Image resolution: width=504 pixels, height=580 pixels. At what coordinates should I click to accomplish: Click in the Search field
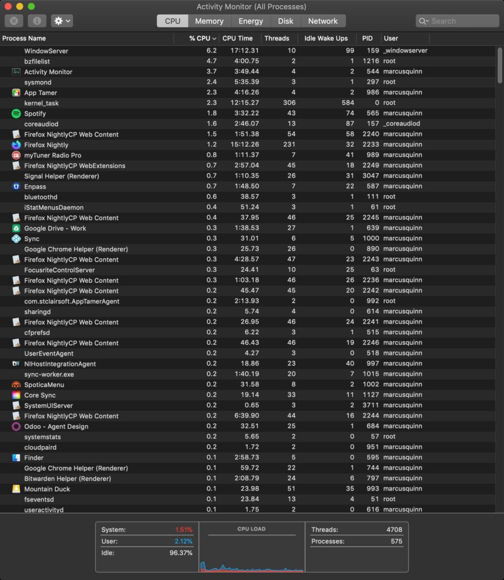(458, 21)
